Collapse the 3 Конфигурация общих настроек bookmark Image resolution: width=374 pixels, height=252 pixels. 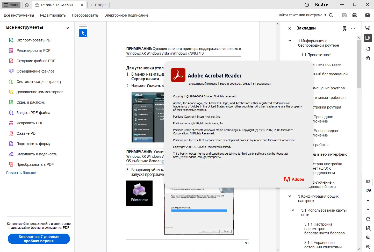[x=290, y=196]
